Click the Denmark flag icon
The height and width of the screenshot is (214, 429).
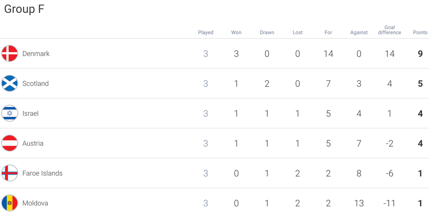point(9,53)
